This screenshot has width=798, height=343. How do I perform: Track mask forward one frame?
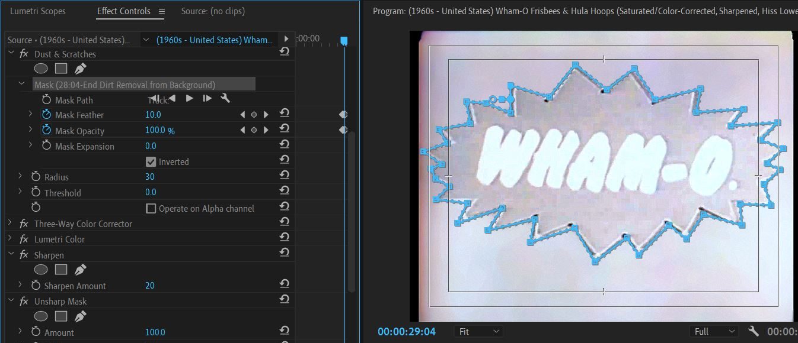207,99
